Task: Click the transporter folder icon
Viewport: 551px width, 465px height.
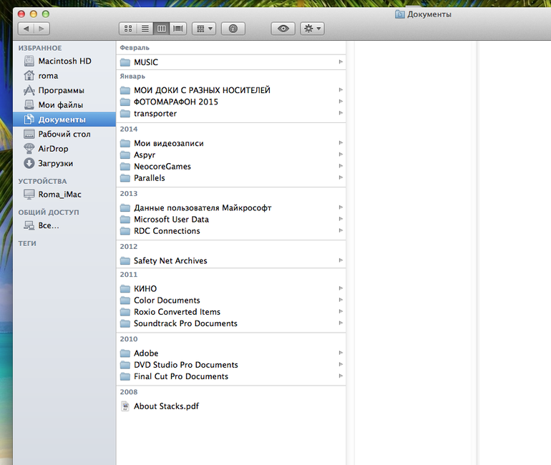Action: pos(125,114)
